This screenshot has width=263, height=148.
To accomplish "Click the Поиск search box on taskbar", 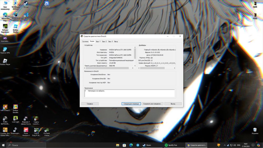I will pyautogui.click(x=26, y=145).
